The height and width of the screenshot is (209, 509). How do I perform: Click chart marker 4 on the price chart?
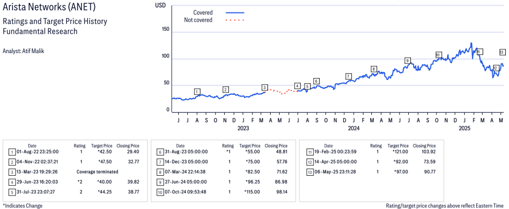tap(297, 86)
